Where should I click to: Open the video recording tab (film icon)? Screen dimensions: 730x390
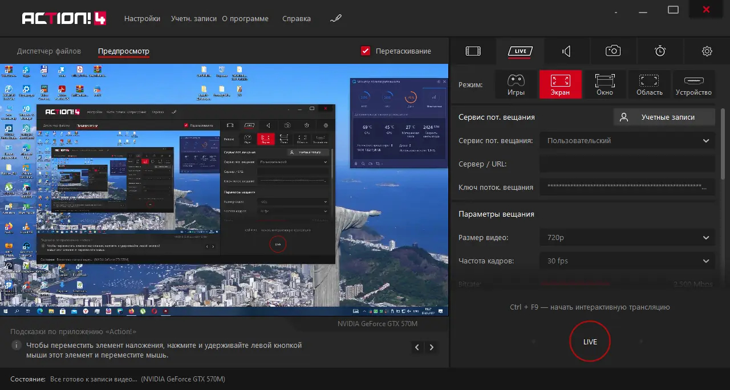473,51
